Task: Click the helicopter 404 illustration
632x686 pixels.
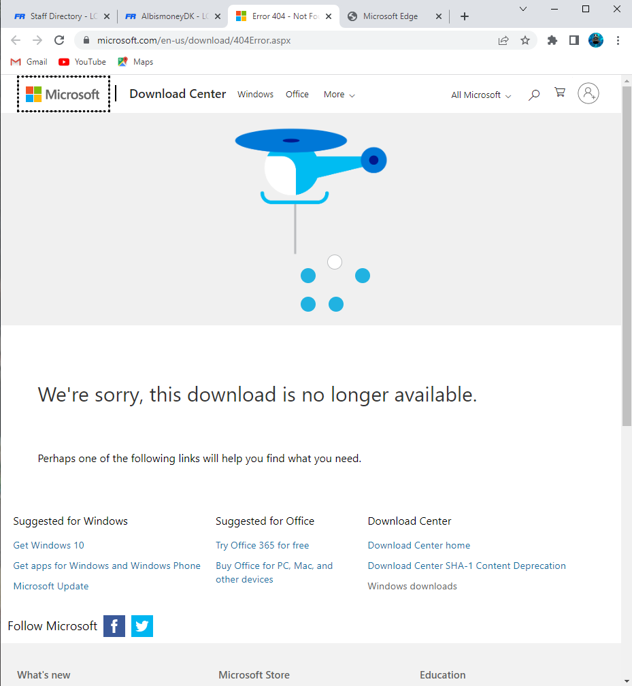Action: [x=310, y=218]
